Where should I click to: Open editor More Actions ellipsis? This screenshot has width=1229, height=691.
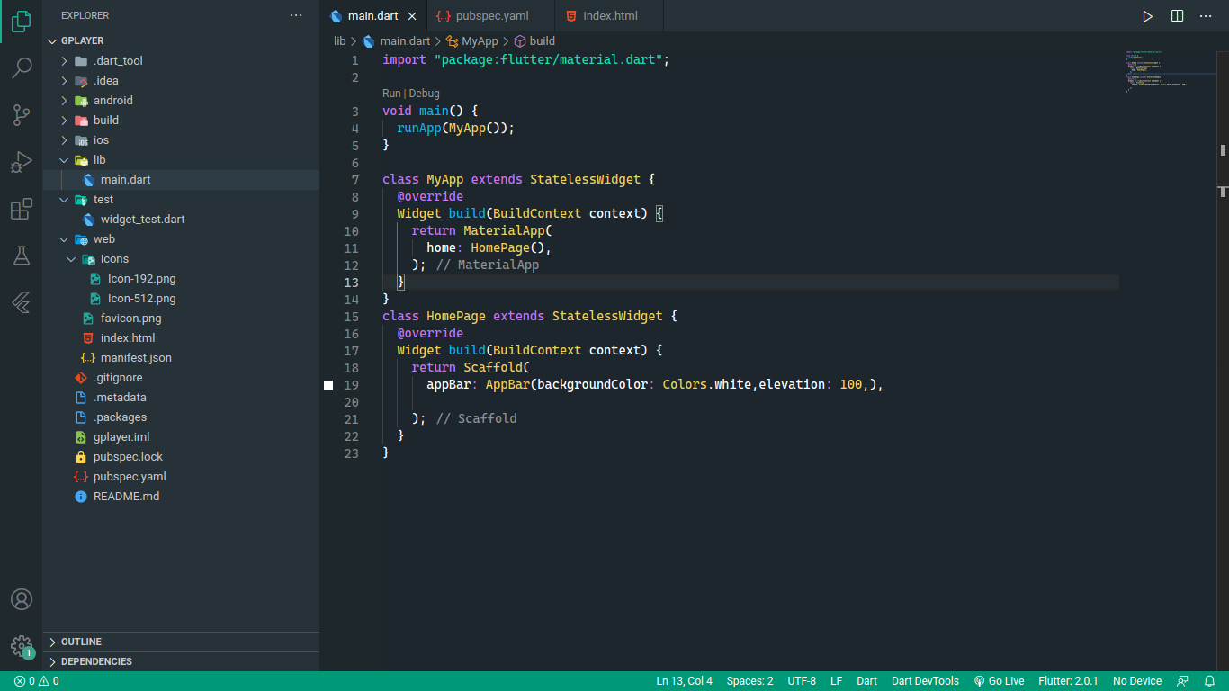click(1206, 16)
